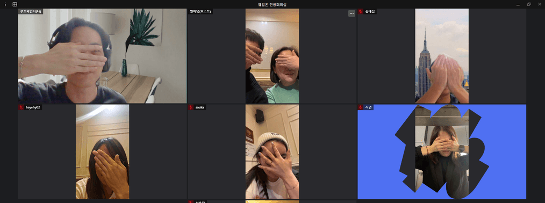
Task: Restore down the meeting window
Action: tap(529, 4)
